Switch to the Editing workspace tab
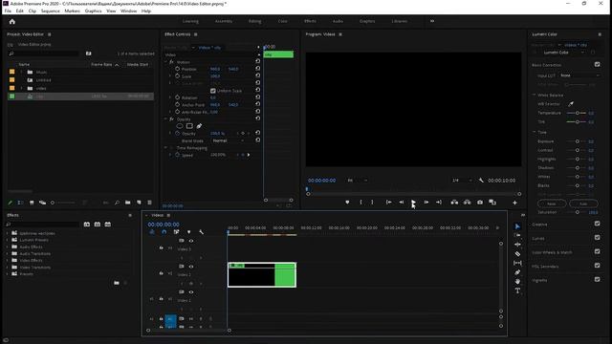 (x=255, y=21)
